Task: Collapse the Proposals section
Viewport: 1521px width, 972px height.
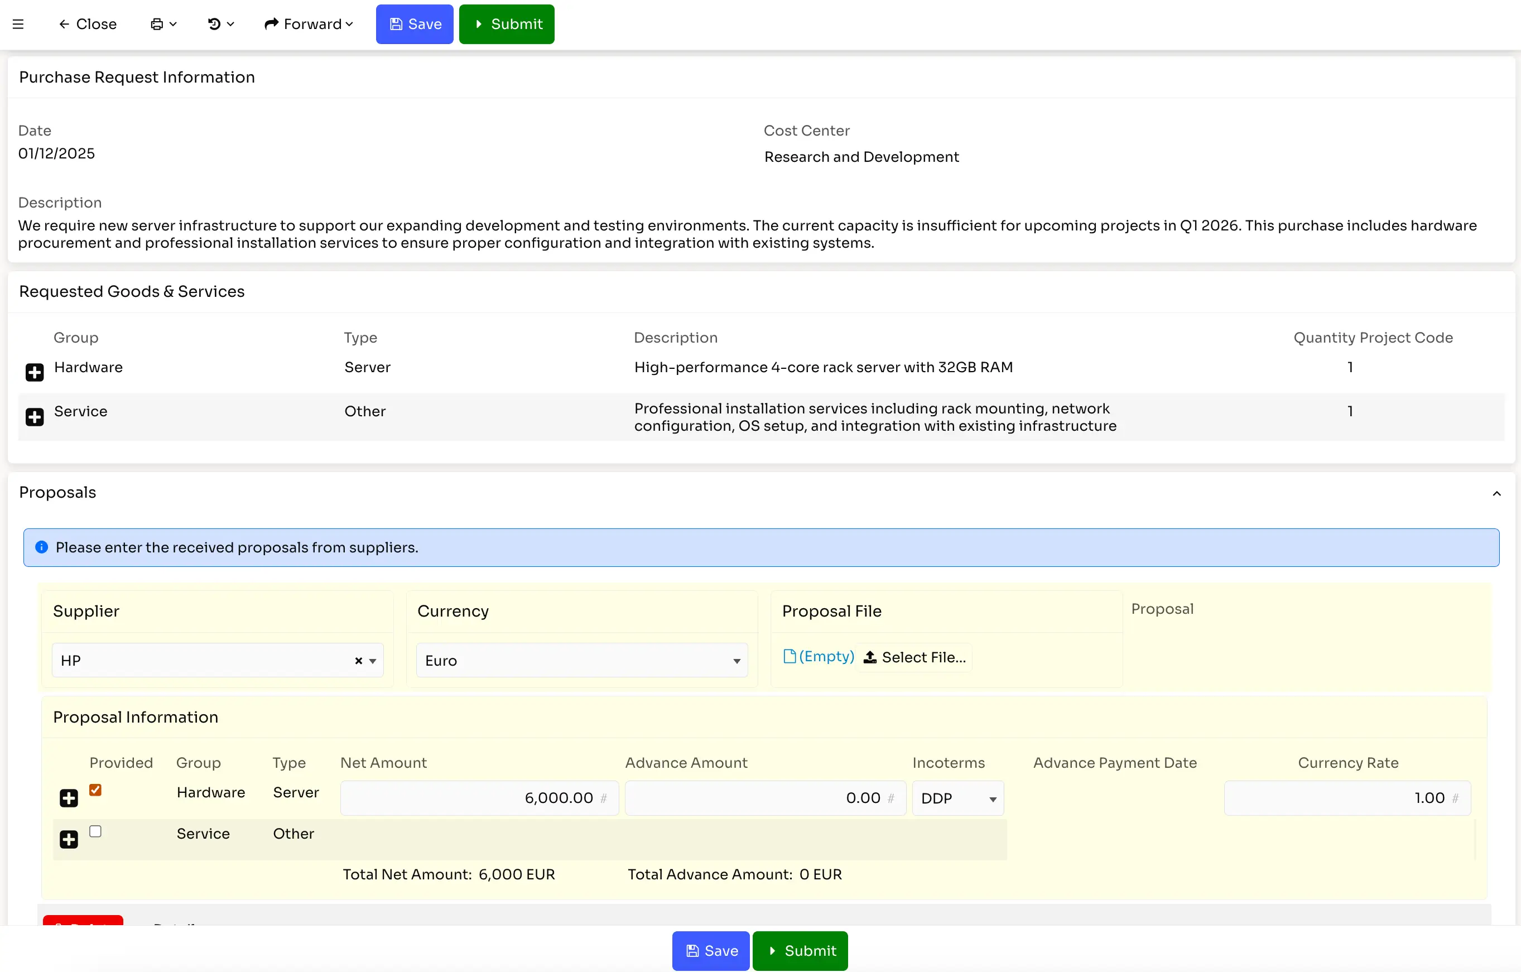Action: 1496,493
